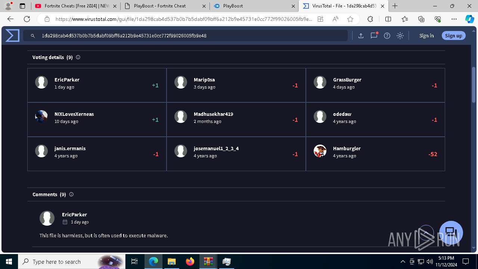478x269 pixels.
Task: Click the VirusTotal hash search field
Action: pos(186,35)
